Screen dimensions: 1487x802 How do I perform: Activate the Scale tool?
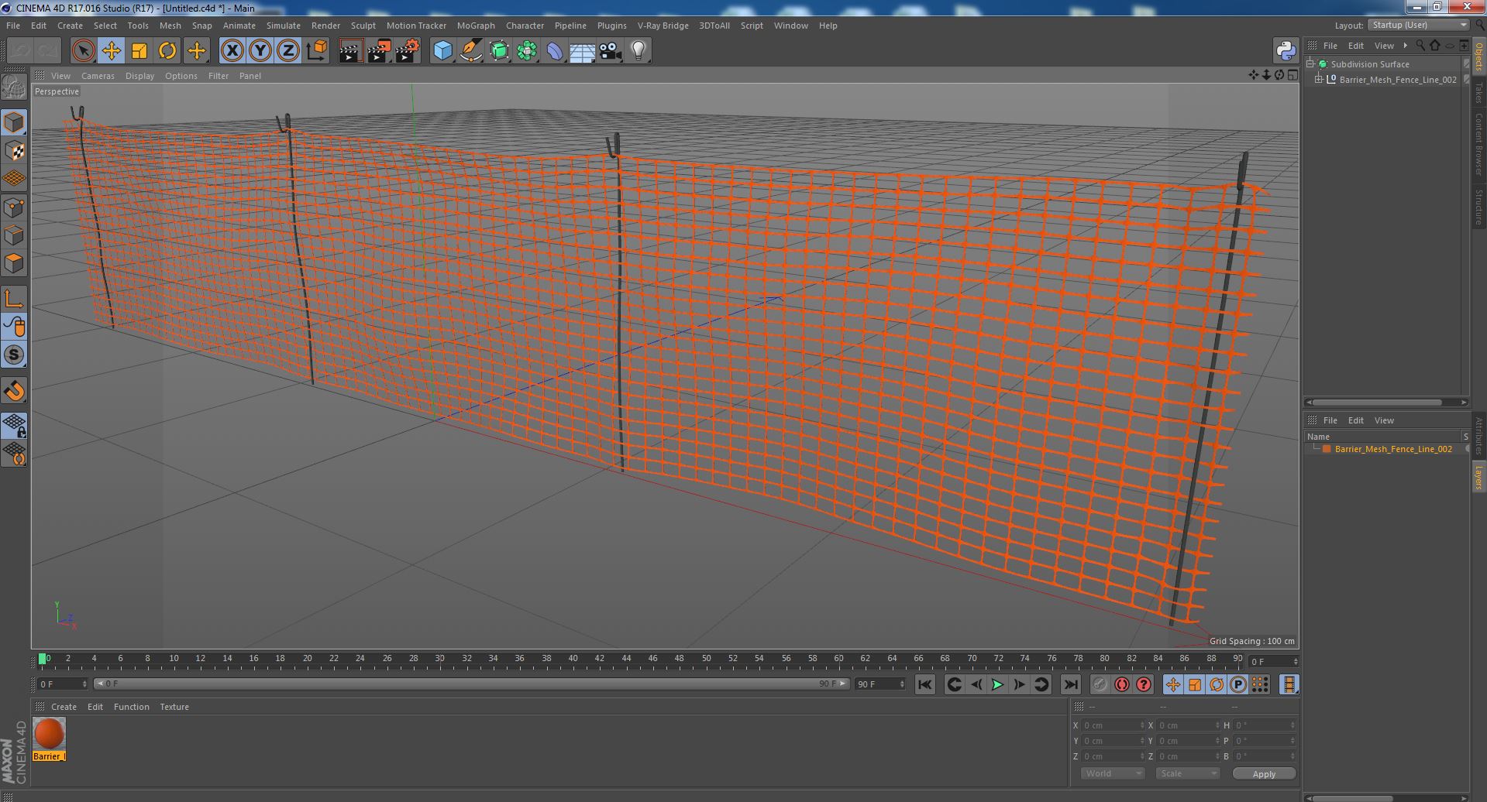(x=139, y=51)
